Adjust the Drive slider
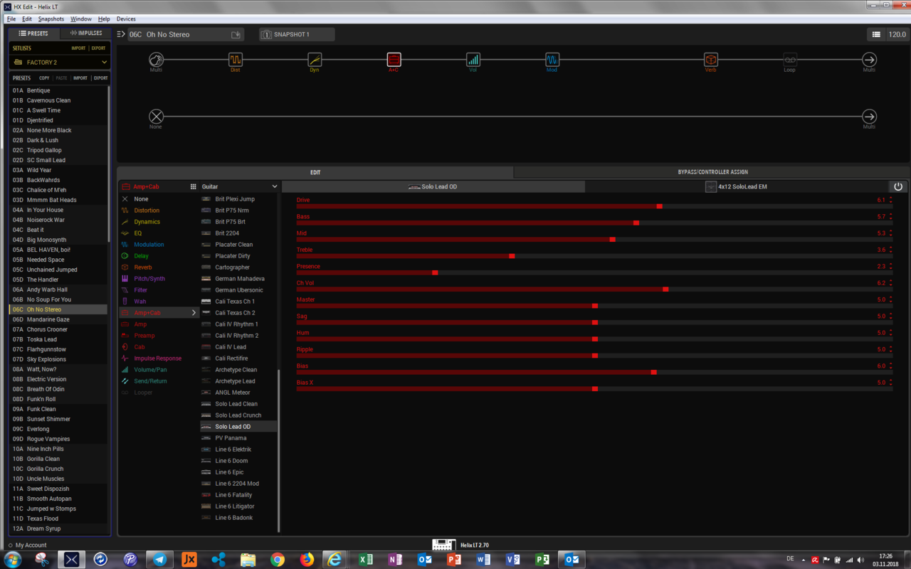 (659, 206)
